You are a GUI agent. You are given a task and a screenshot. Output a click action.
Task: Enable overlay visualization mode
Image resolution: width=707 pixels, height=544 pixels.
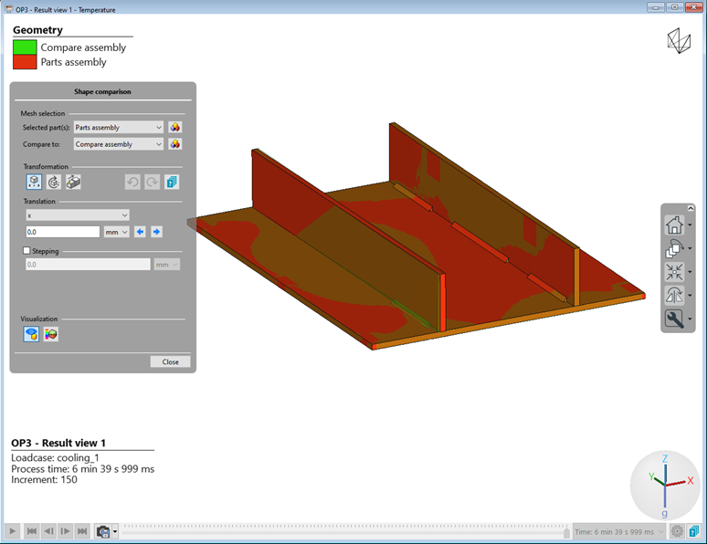click(31, 334)
